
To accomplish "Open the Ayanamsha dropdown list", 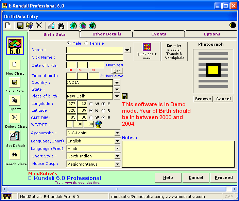I will click(117, 133).
